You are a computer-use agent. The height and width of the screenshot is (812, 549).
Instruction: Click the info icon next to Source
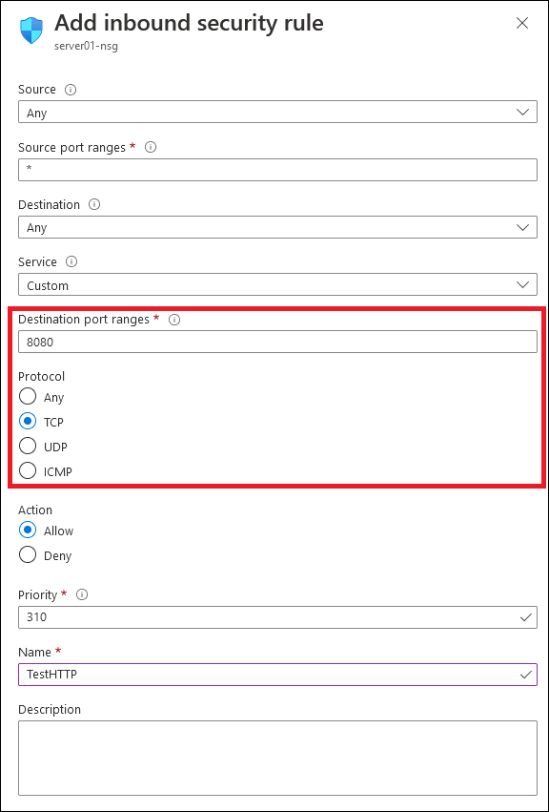pyautogui.click(x=71, y=90)
